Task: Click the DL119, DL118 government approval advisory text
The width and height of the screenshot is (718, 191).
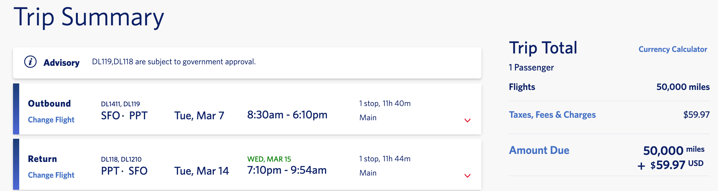Action: pos(174,62)
